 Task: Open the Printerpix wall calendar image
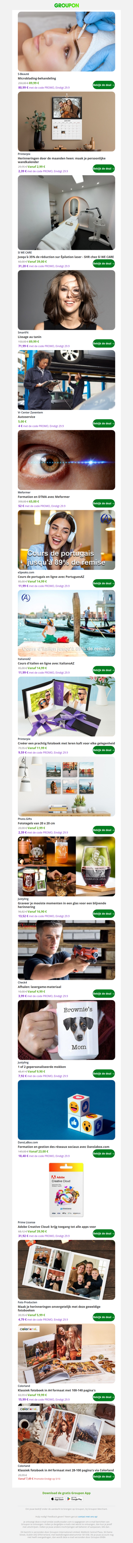[x=66, y=122]
